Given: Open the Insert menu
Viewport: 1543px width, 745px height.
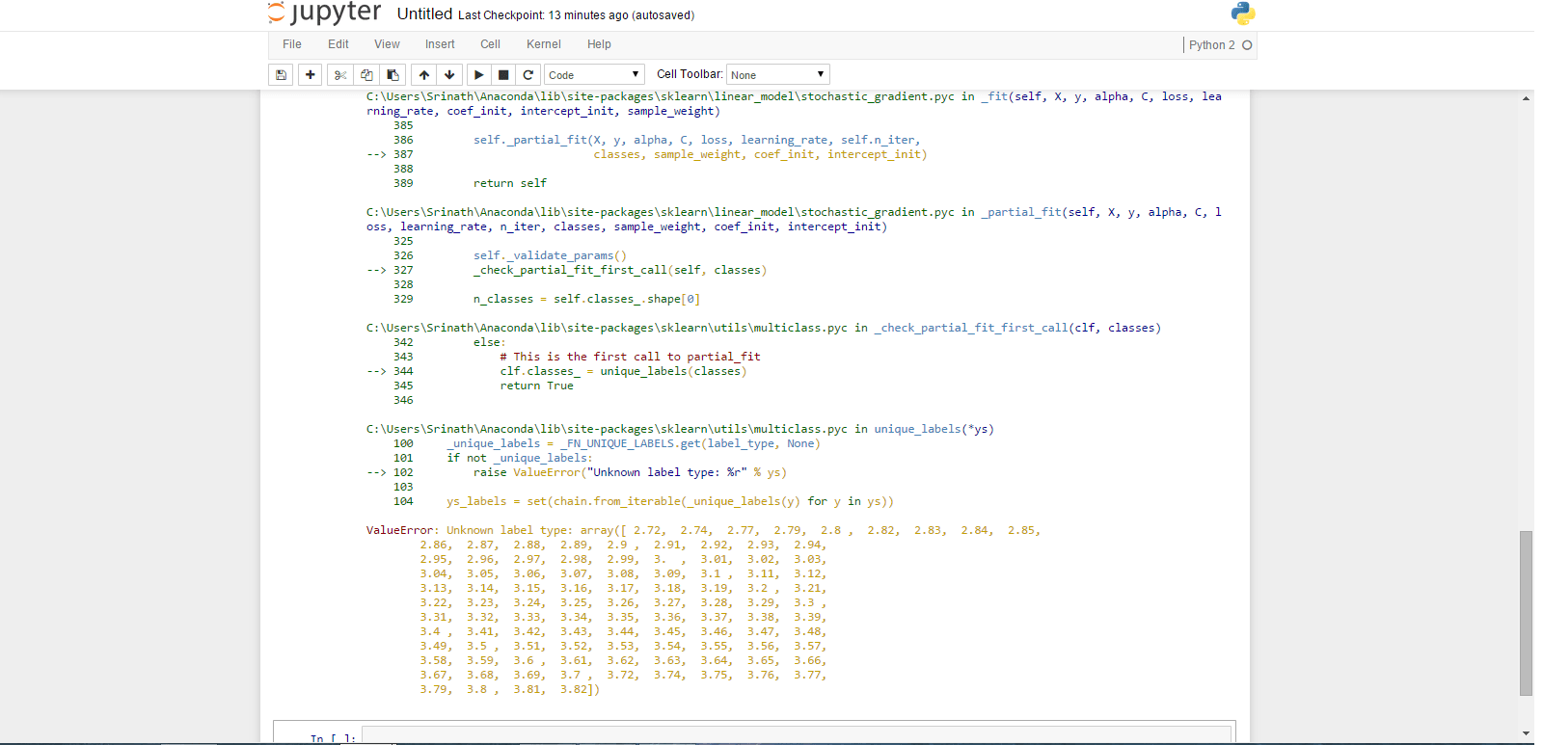Looking at the screenshot, I should tap(440, 44).
